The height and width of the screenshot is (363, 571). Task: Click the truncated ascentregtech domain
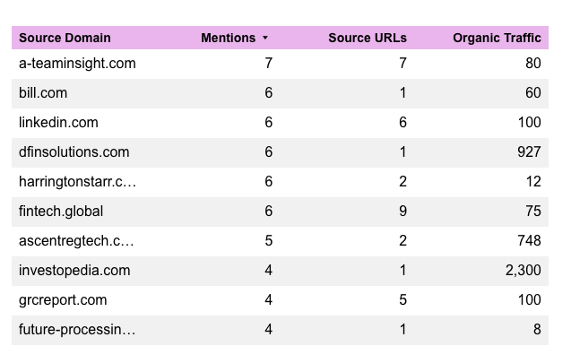76,241
